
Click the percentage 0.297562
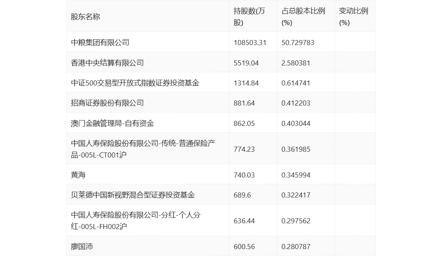pos(296,221)
